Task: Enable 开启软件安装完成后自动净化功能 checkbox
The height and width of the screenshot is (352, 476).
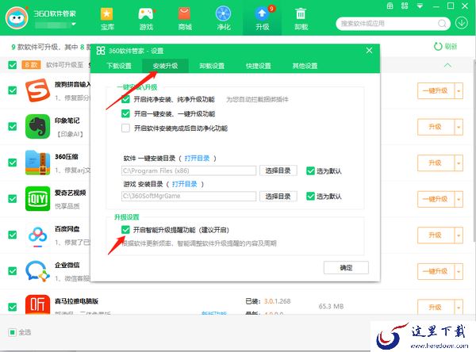Action: tap(125, 128)
